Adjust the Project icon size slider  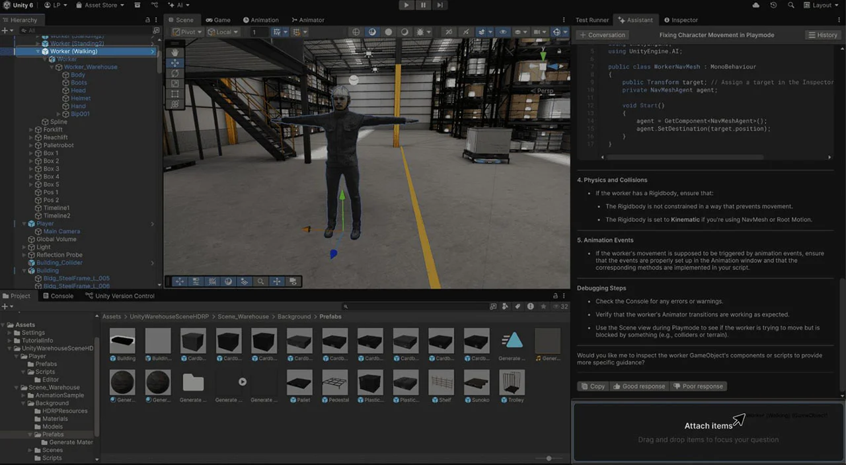pyautogui.click(x=549, y=458)
